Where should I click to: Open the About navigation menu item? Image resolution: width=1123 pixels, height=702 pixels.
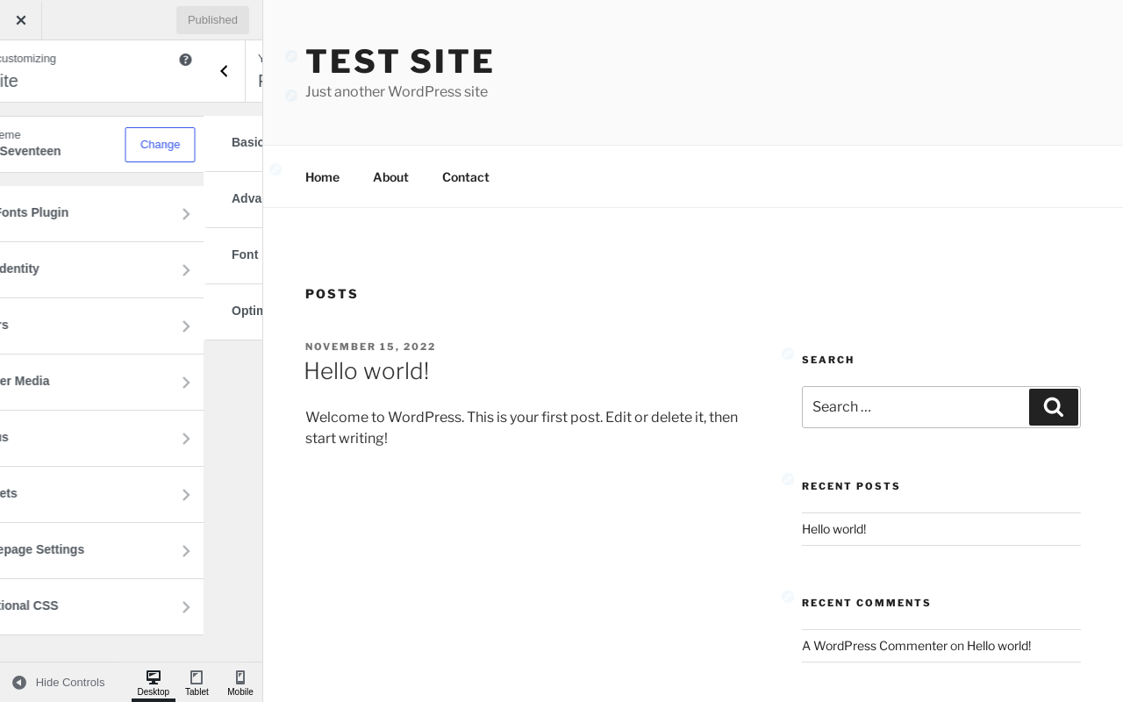(390, 177)
